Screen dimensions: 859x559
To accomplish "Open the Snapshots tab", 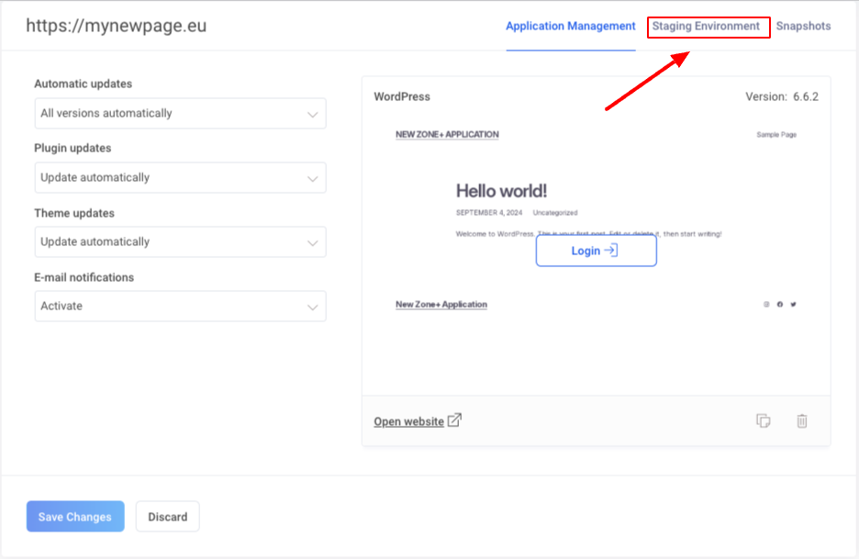I will [803, 27].
